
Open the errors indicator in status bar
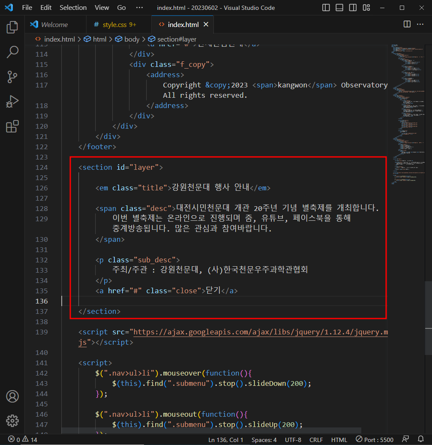click(x=14, y=439)
